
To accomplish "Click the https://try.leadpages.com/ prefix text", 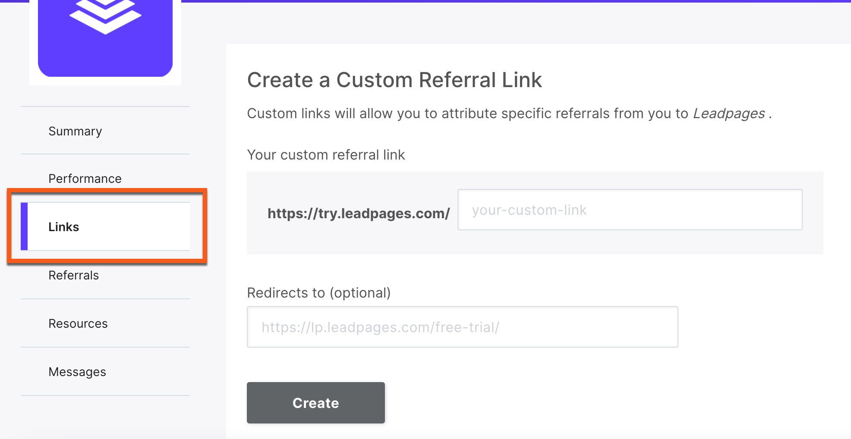I will (359, 213).
